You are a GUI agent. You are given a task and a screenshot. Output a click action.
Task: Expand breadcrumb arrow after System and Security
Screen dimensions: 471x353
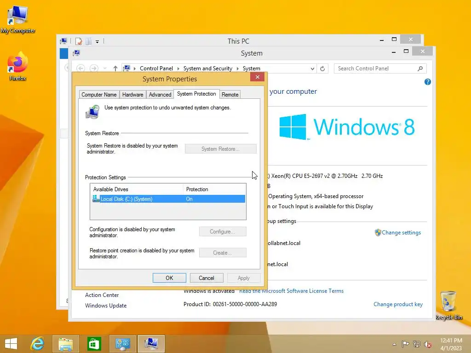[x=237, y=69]
